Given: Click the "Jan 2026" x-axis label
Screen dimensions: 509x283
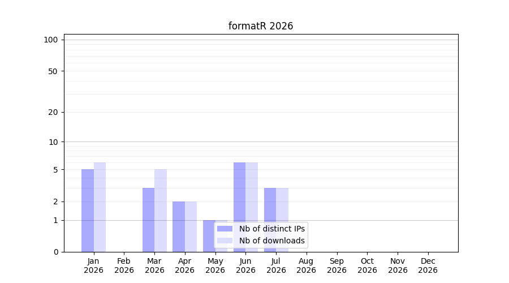Looking at the screenshot, I should click(x=93, y=266).
